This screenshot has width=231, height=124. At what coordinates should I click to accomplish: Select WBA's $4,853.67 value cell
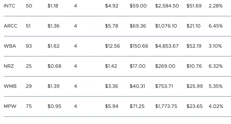(167, 46)
